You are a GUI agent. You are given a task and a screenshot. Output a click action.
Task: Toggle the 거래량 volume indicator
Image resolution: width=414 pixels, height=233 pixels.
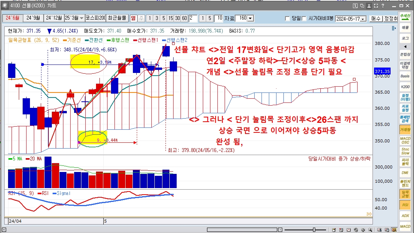pos(405,130)
